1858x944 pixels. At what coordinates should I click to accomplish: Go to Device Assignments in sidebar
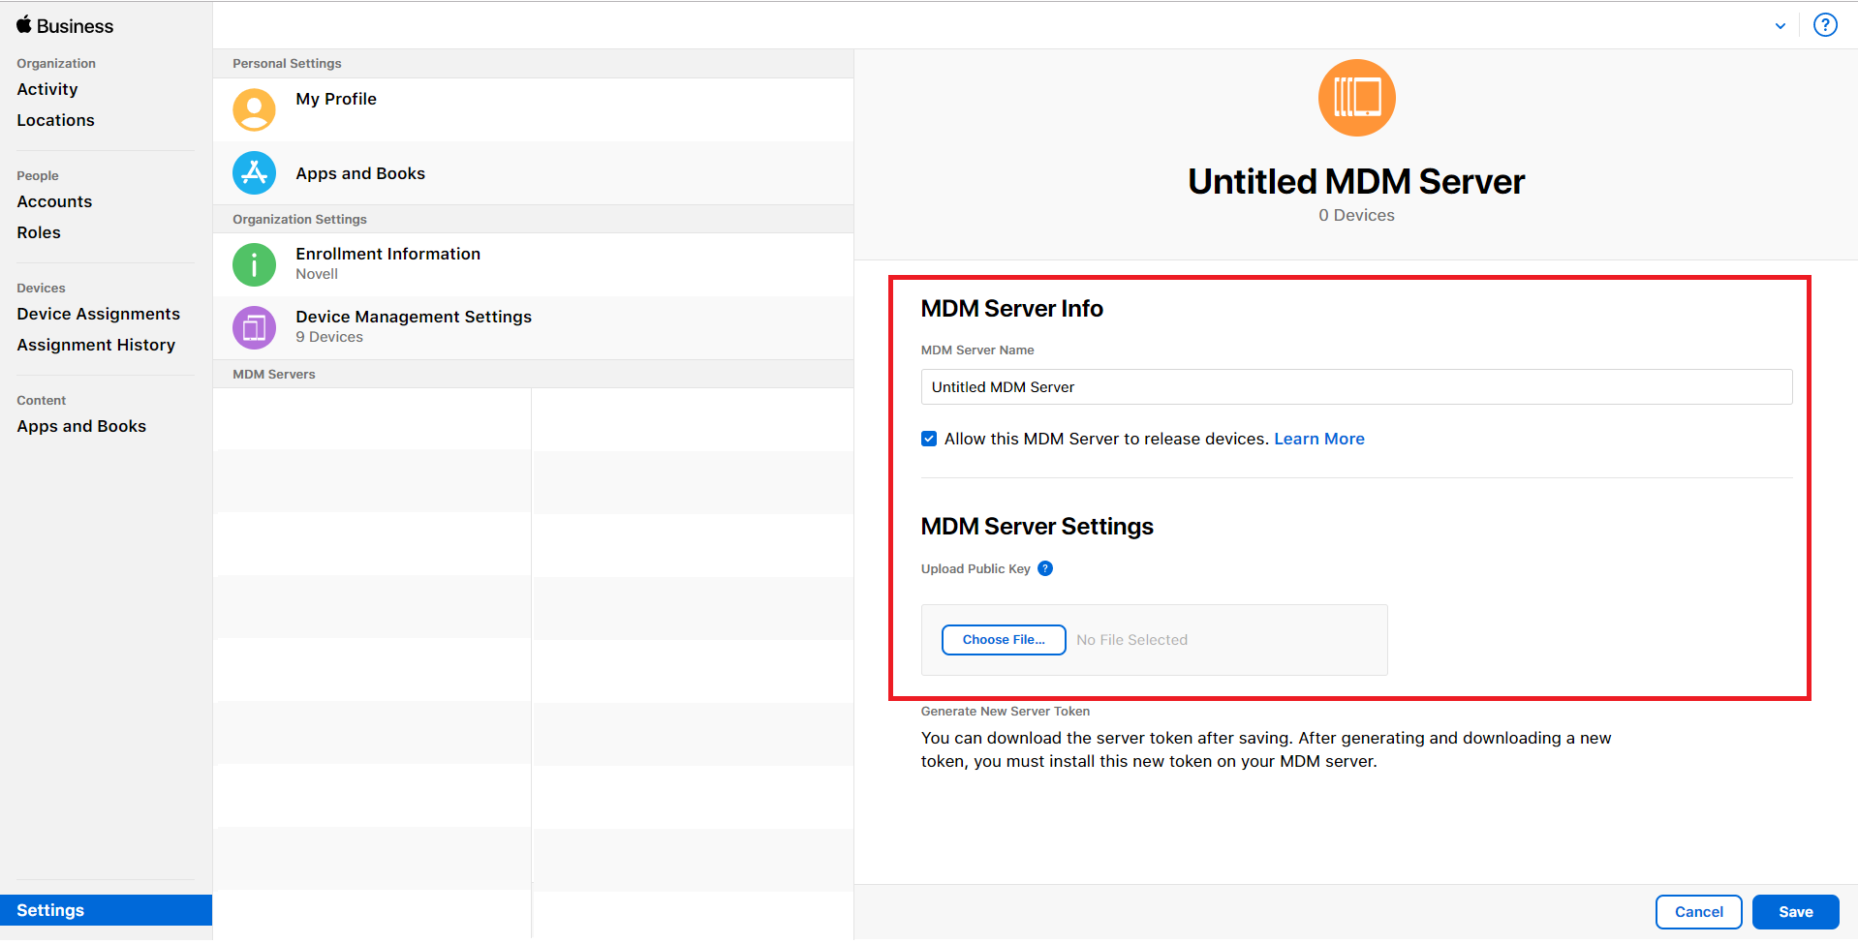point(98,314)
